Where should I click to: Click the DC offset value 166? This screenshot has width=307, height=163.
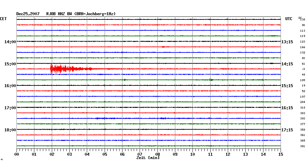click(303, 47)
